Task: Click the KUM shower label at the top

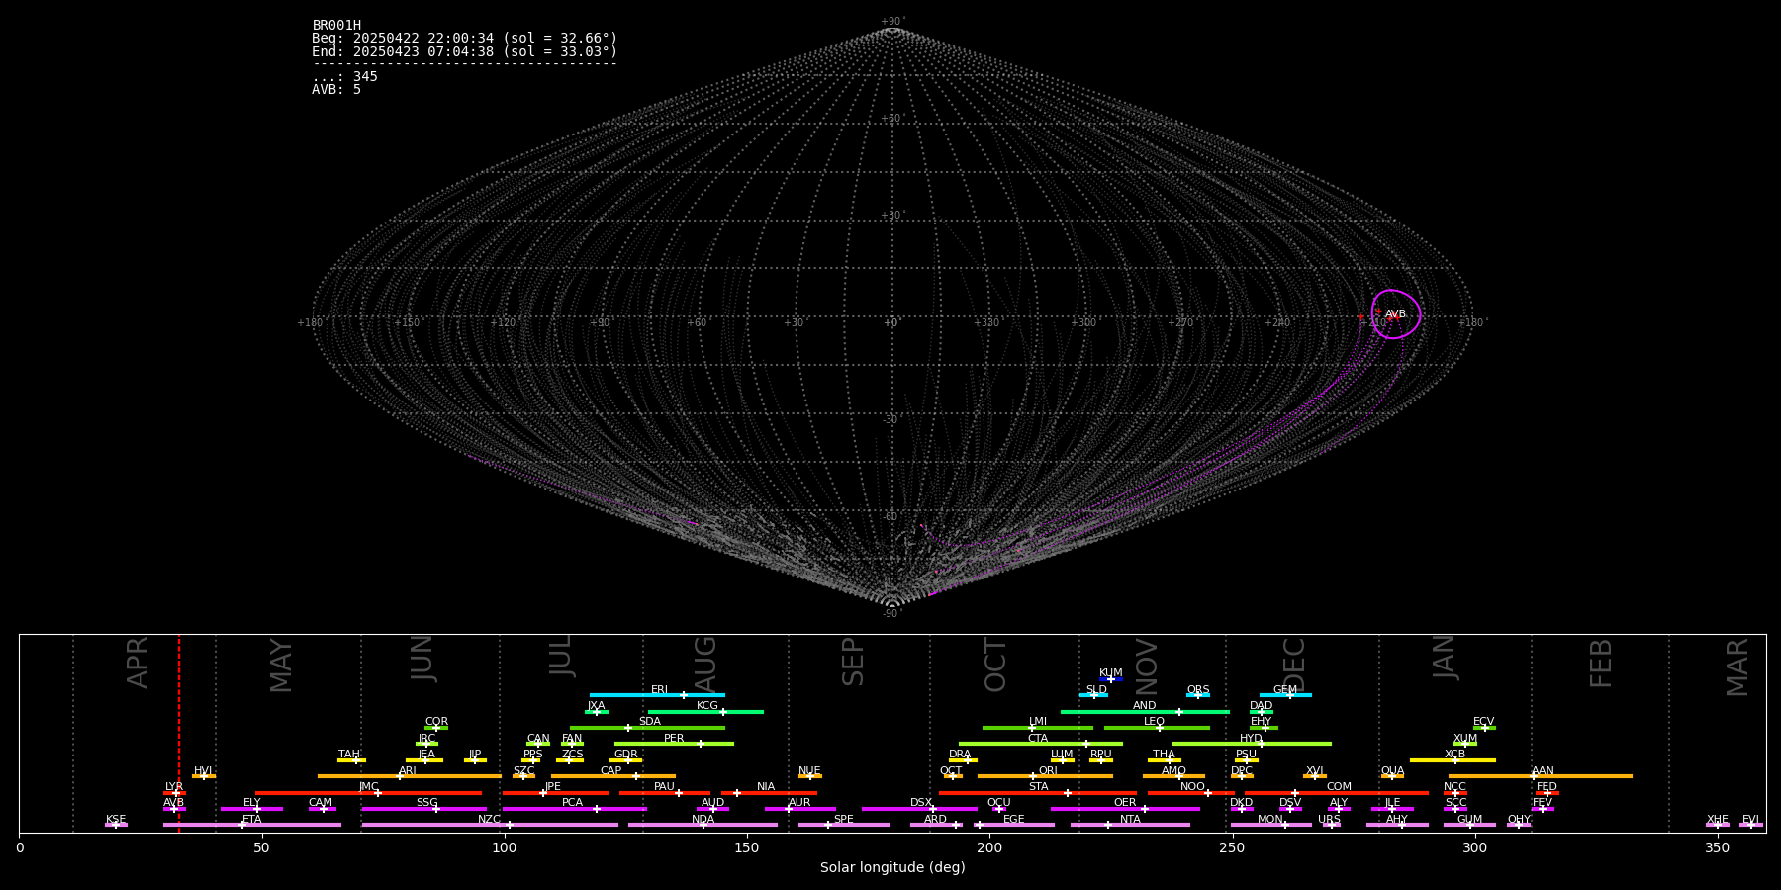Action: [x=1111, y=673]
